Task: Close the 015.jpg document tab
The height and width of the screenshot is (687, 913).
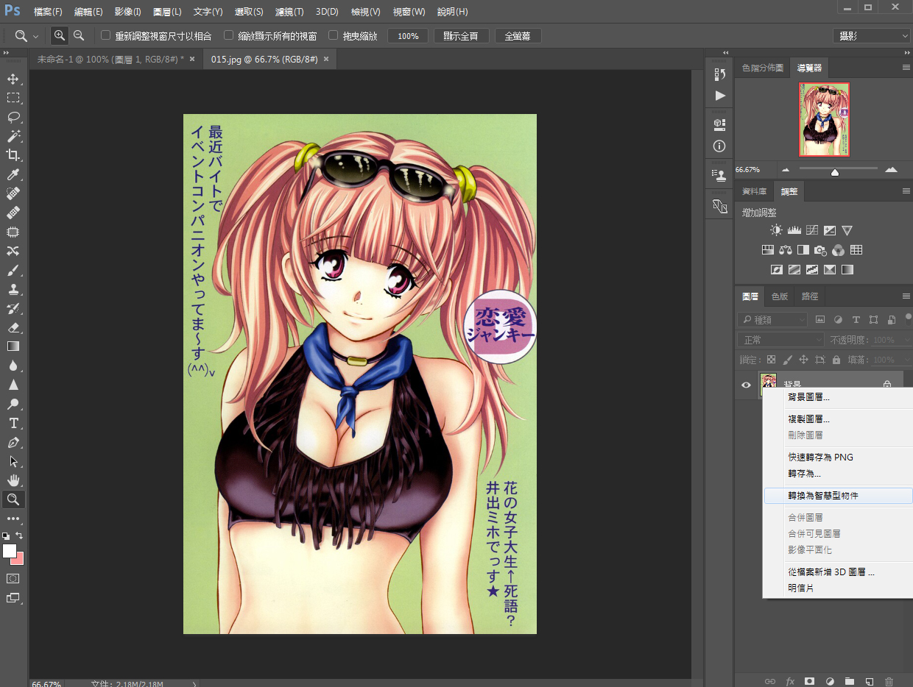Action: click(x=326, y=59)
